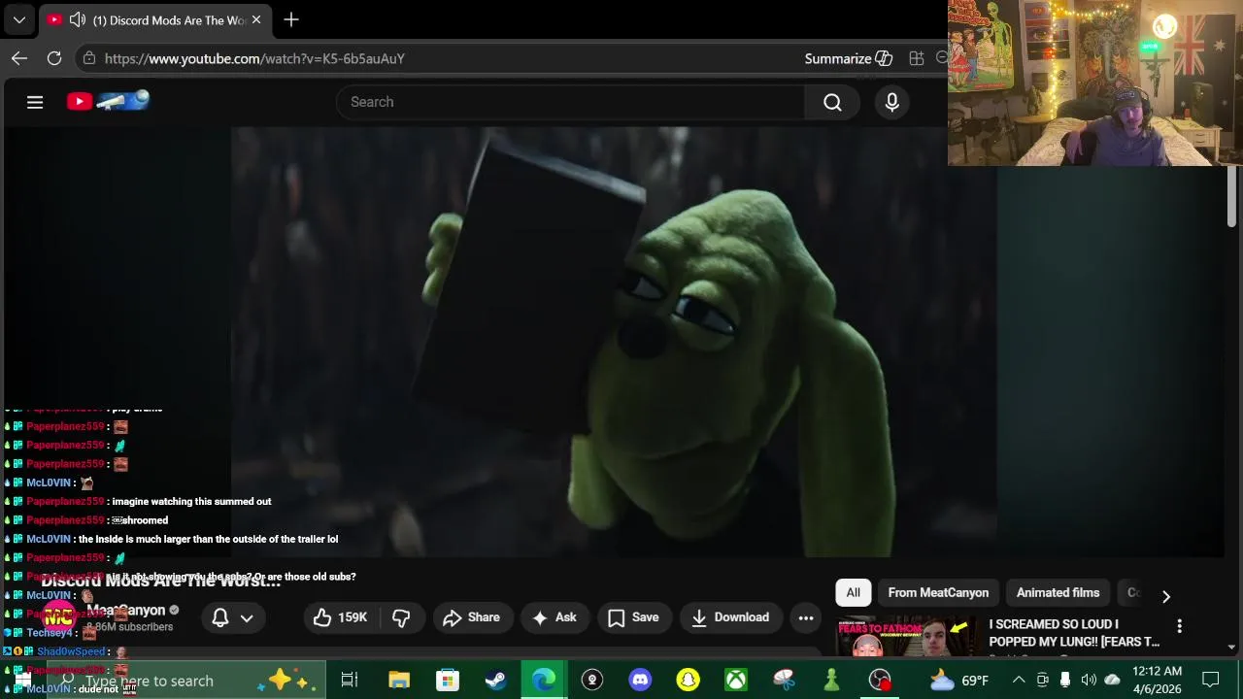Expand notification options chevron beside bell
Image resolution: width=1243 pixels, height=699 pixels.
pyautogui.click(x=247, y=617)
